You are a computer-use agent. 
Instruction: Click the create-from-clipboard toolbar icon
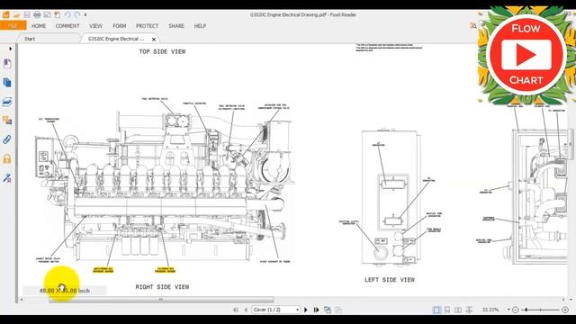point(58,15)
